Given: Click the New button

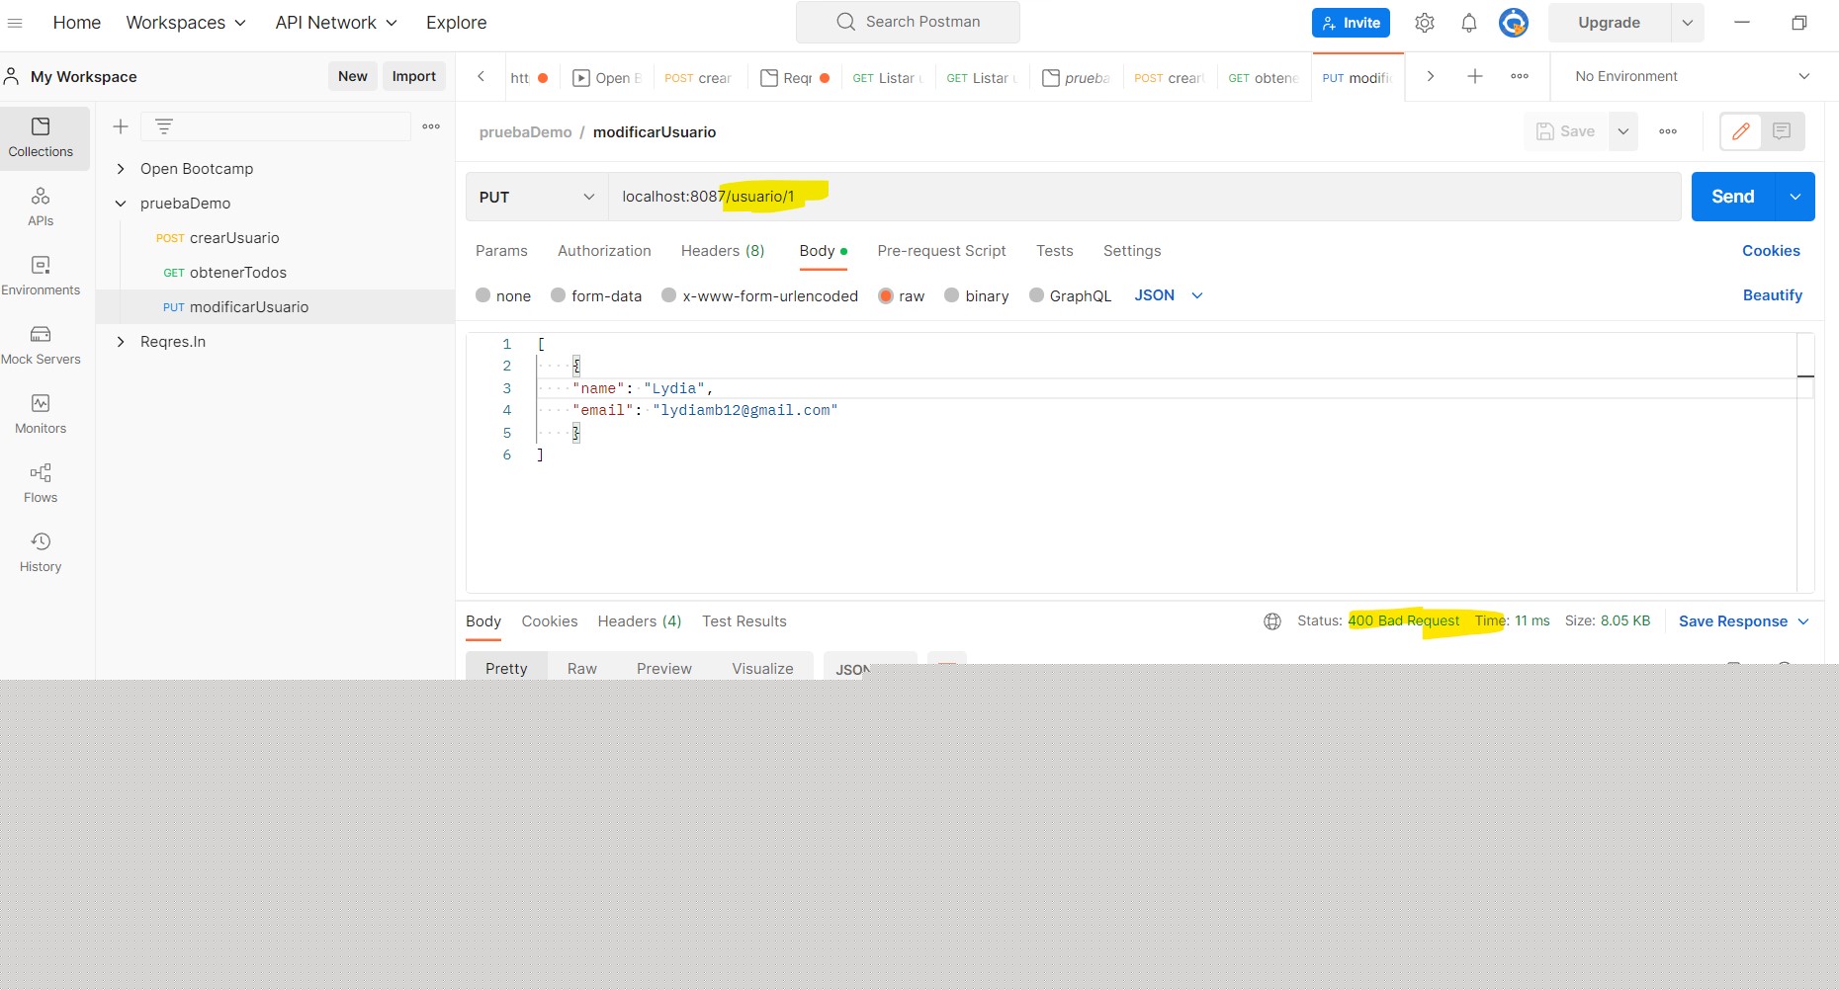Looking at the screenshot, I should 353,76.
